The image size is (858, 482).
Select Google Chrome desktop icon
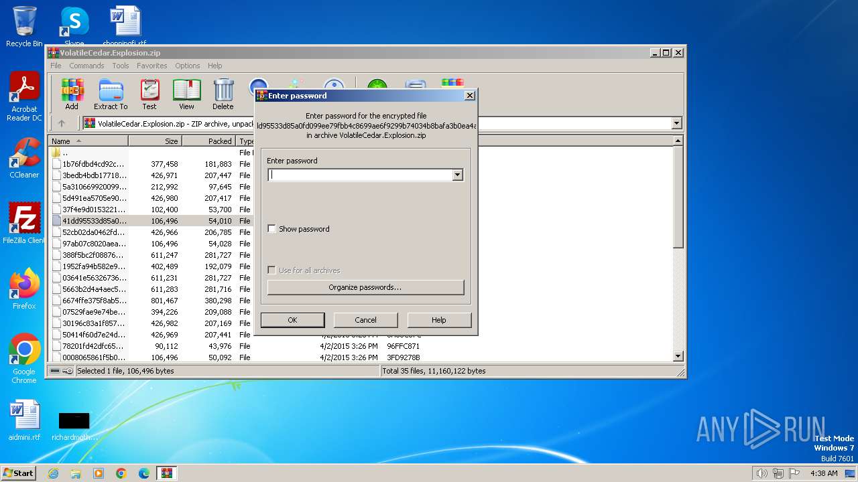(24, 358)
